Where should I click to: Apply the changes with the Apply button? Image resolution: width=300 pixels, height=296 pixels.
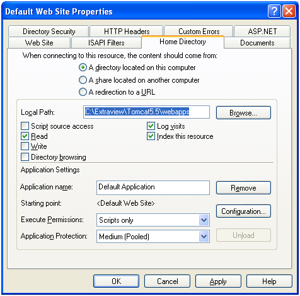click(x=218, y=281)
